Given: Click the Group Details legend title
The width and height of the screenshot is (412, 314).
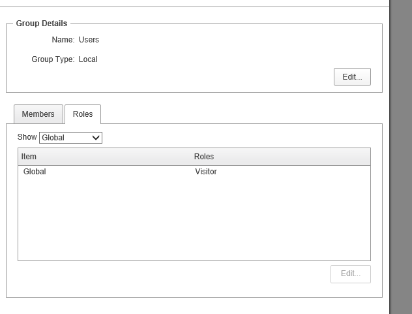Looking at the screenshot, I should [x=42, y=24].
